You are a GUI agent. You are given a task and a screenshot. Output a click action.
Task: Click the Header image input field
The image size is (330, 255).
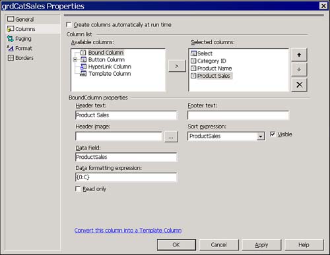click(119, 136)
